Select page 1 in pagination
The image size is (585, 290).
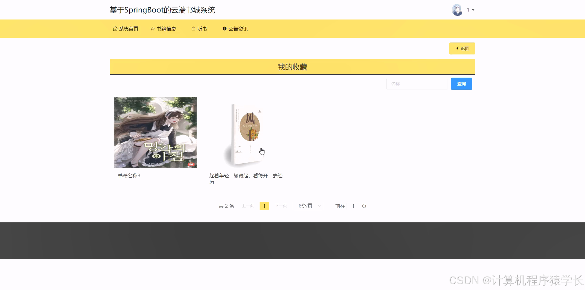264,206
